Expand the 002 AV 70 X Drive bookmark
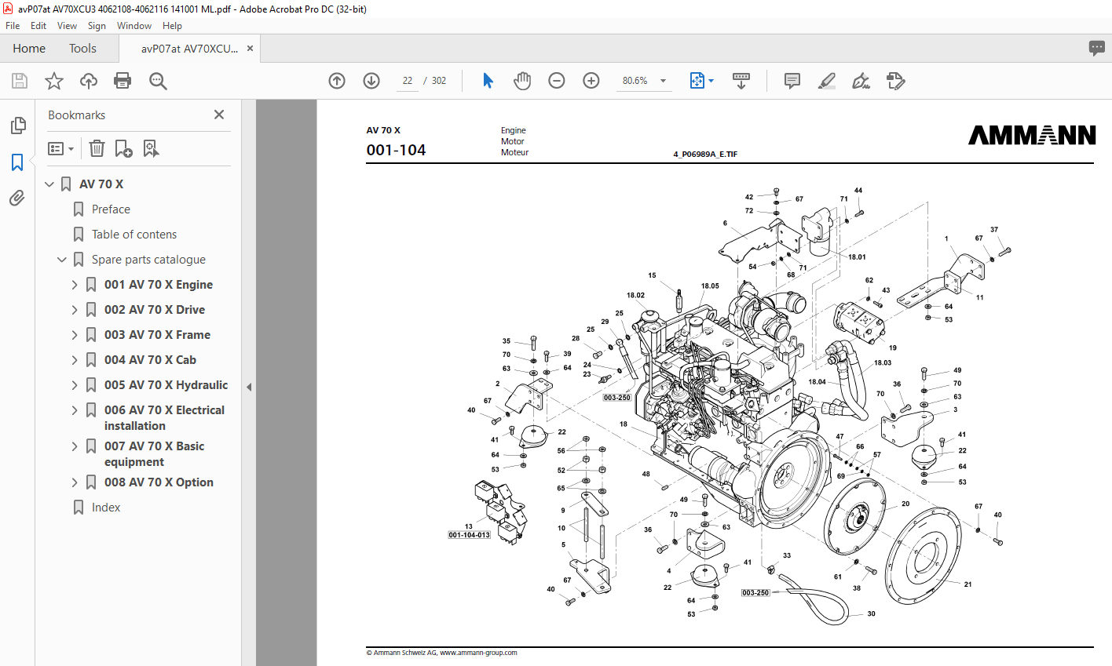 pos(75,310)
